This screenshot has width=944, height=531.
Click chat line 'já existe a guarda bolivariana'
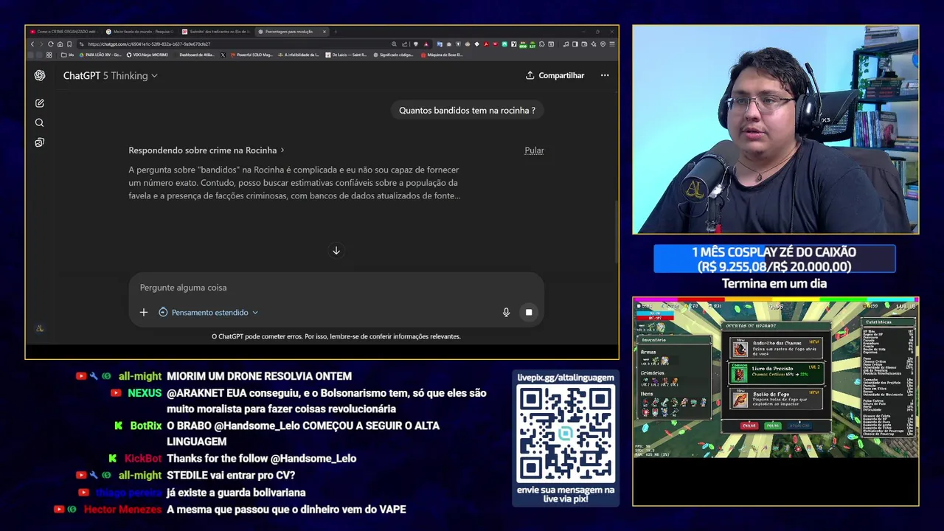(x=236, y=492)
